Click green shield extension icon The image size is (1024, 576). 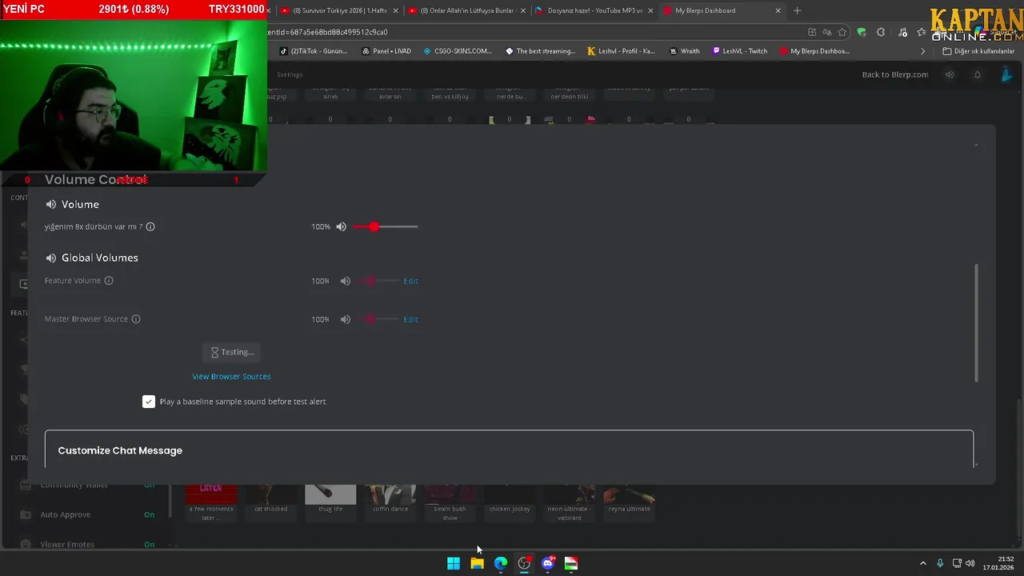(x=862, y=32)
